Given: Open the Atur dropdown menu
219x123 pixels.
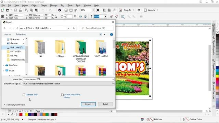Looking at the screenshot, I should point(8,35).
